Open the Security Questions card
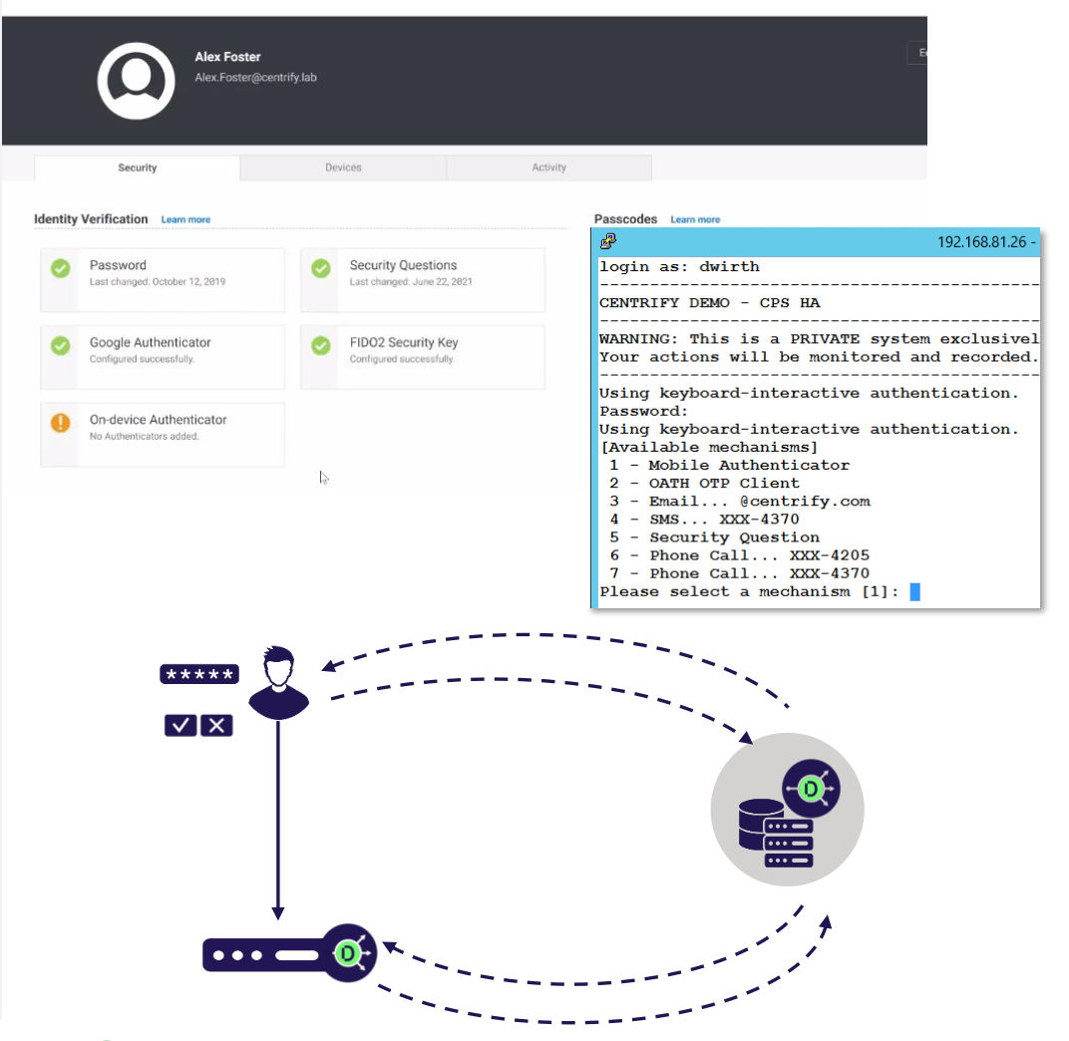 pos(423,280)
